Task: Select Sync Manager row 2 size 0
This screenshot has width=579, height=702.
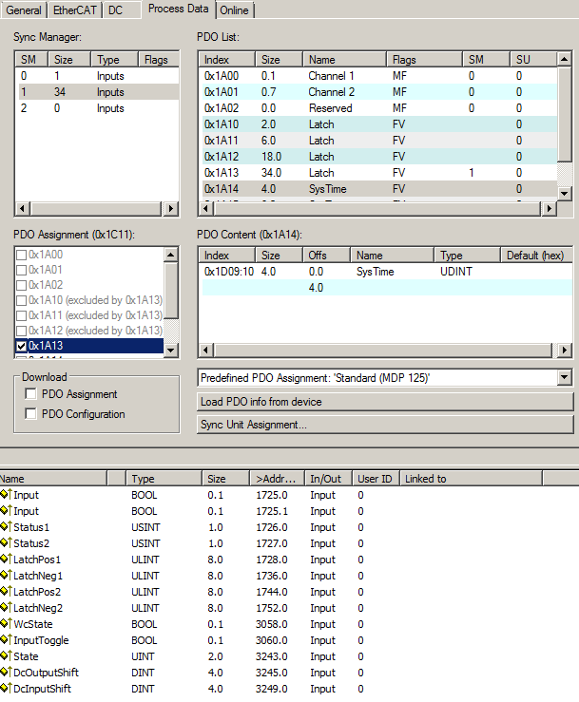Action: click(x=97, y=108)
